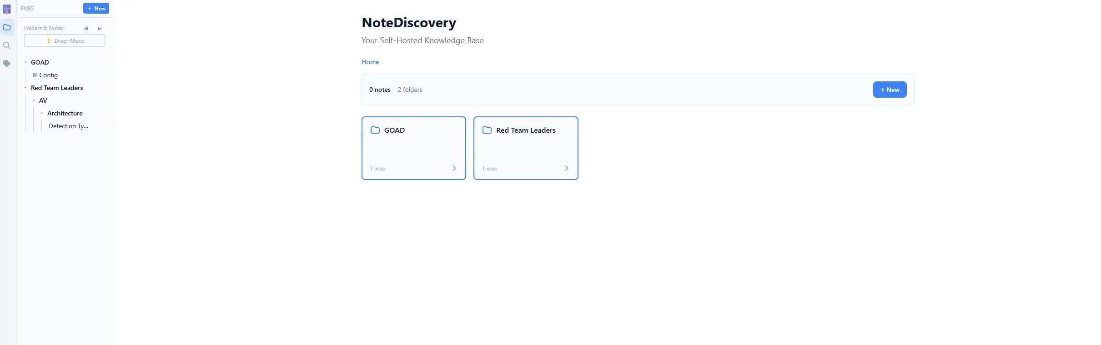This screenshot has width=1101, height=345.
Task: Click '1 note' text on GOAD card
Action: click(377, 169)
